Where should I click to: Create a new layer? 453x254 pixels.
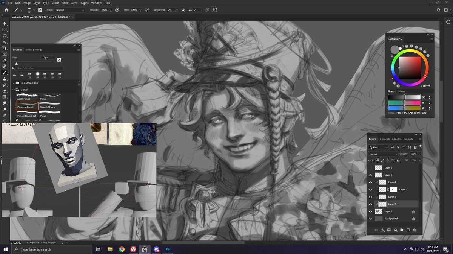(x=408, y=230)
